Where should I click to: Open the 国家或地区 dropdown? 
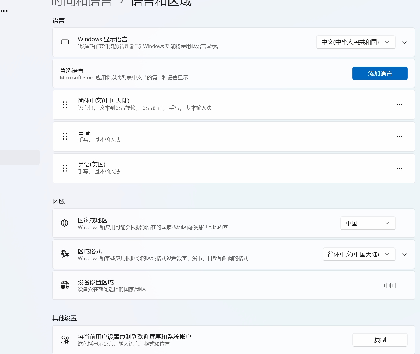(368, 223)
